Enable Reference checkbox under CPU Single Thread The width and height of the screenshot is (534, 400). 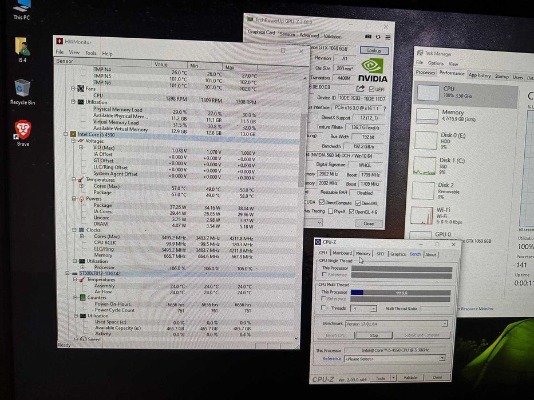click(x=324, y=274)
